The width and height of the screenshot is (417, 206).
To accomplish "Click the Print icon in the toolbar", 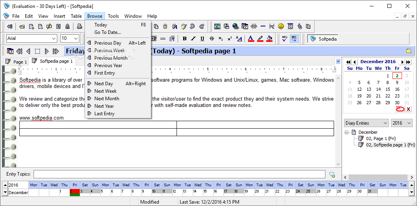I will tap(79, 26).
